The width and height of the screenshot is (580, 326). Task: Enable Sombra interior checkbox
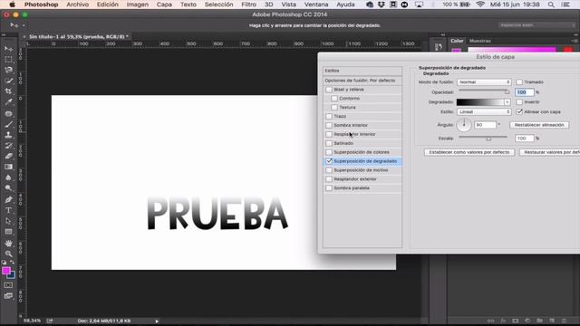(329, 125)
